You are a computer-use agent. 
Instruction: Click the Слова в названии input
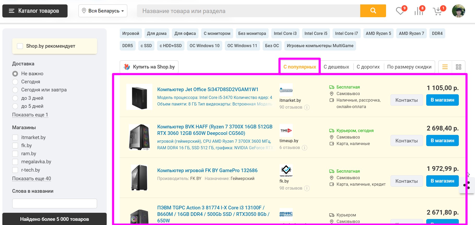[x=55, y=203]
